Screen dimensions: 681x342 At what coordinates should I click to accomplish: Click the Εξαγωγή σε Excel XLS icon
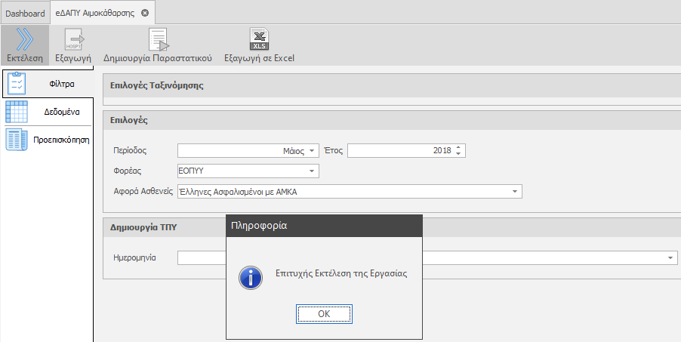[x=259, y=39]
